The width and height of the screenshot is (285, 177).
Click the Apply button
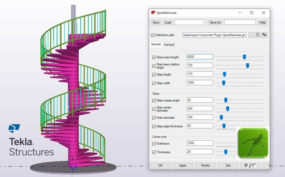(x=183, y=165)
